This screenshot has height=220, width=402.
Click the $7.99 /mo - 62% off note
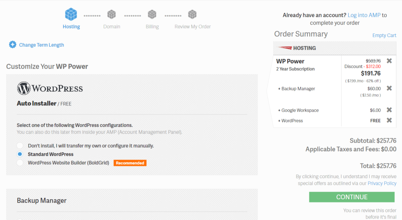pos(363,81)
